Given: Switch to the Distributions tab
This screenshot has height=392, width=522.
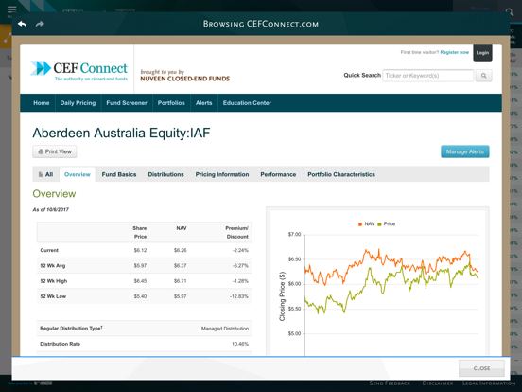Looking at the screenshot, I should coord(165,174).
